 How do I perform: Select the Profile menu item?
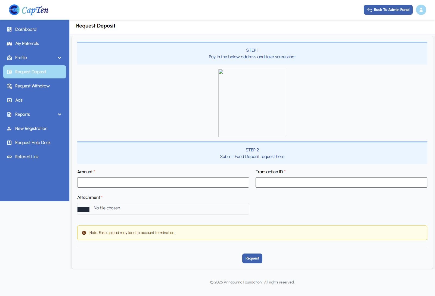21,58
